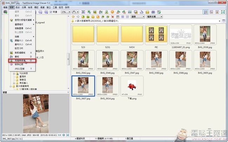Viewport: 228px width, 142px height.
Task: Open the compare selected images icon
Action: click(x=130, y=12)
